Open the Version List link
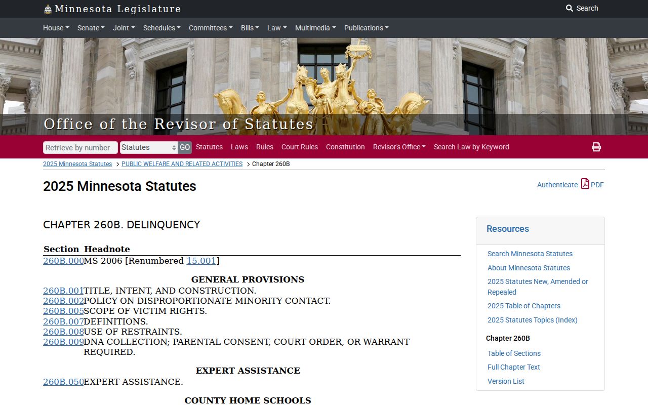 point(506,381)
